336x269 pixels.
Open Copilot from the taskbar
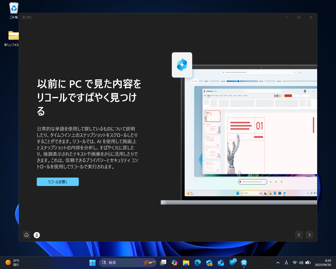pyautogui.click(x=175, y=263)
